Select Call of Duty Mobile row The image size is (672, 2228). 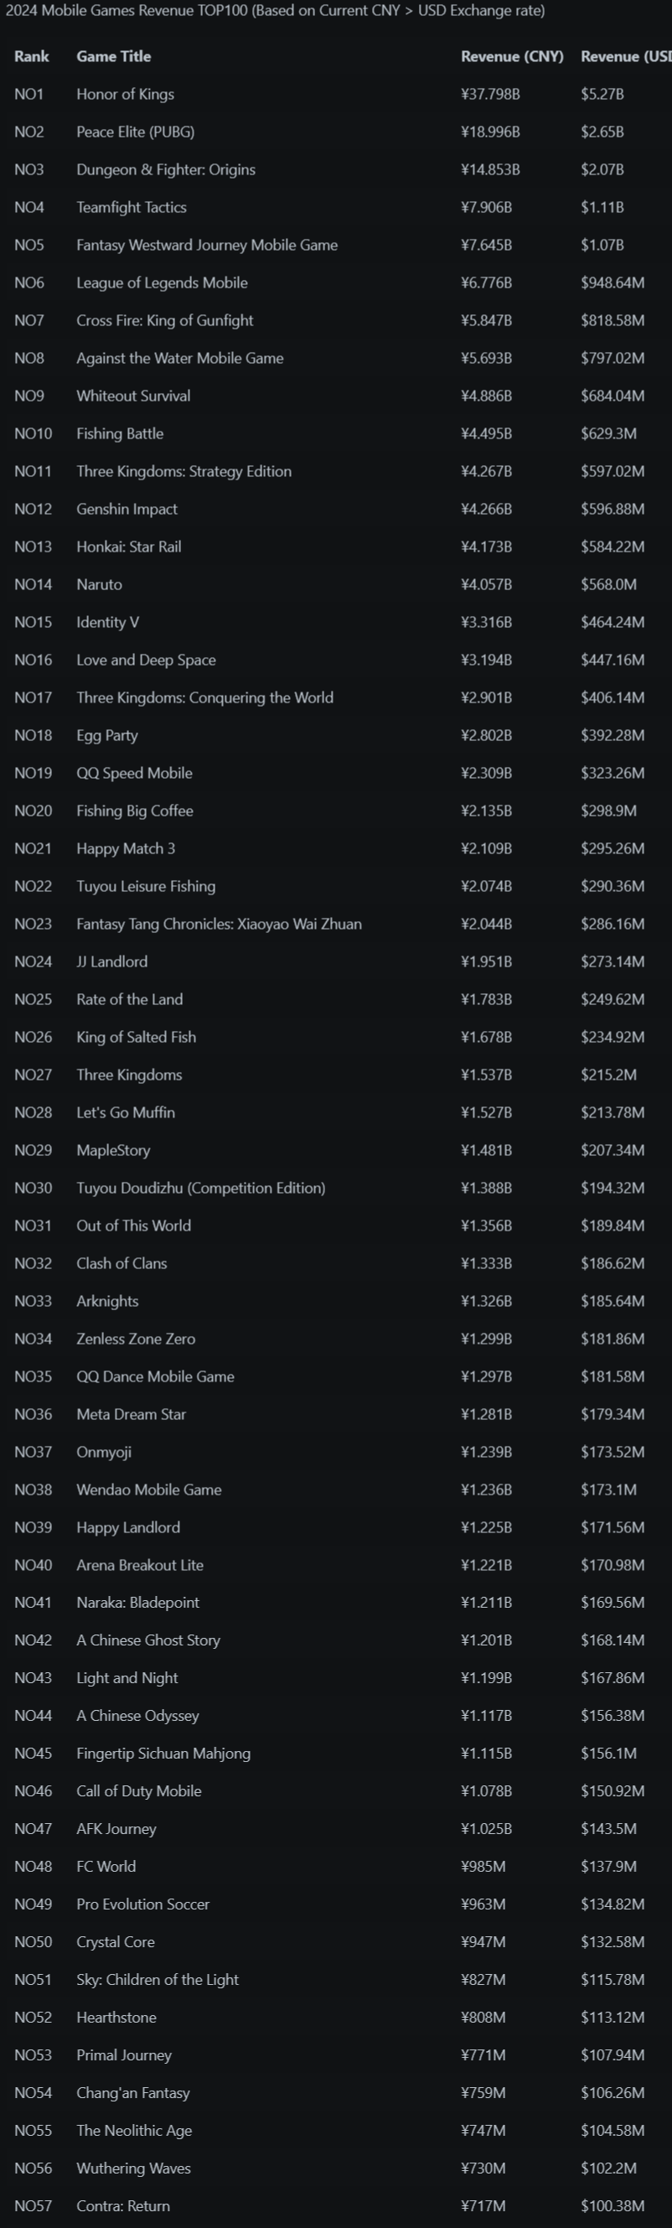[139, 1791]
